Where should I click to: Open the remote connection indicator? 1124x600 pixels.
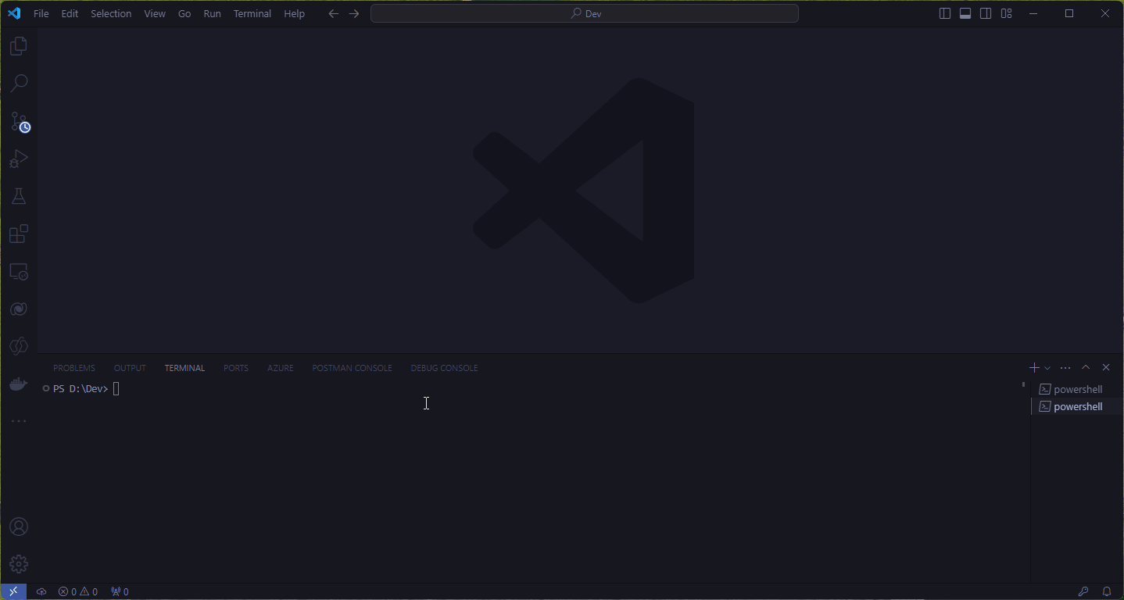coord(13,591)
